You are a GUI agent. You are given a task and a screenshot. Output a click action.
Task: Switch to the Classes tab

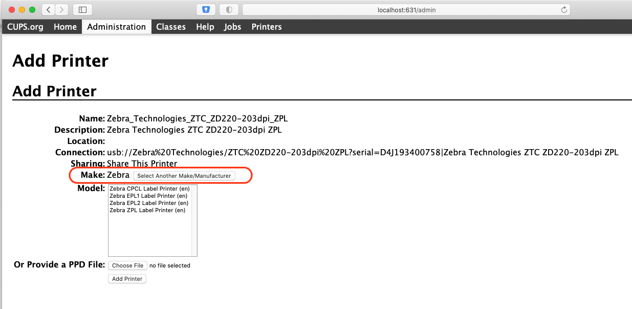[171, 27]
